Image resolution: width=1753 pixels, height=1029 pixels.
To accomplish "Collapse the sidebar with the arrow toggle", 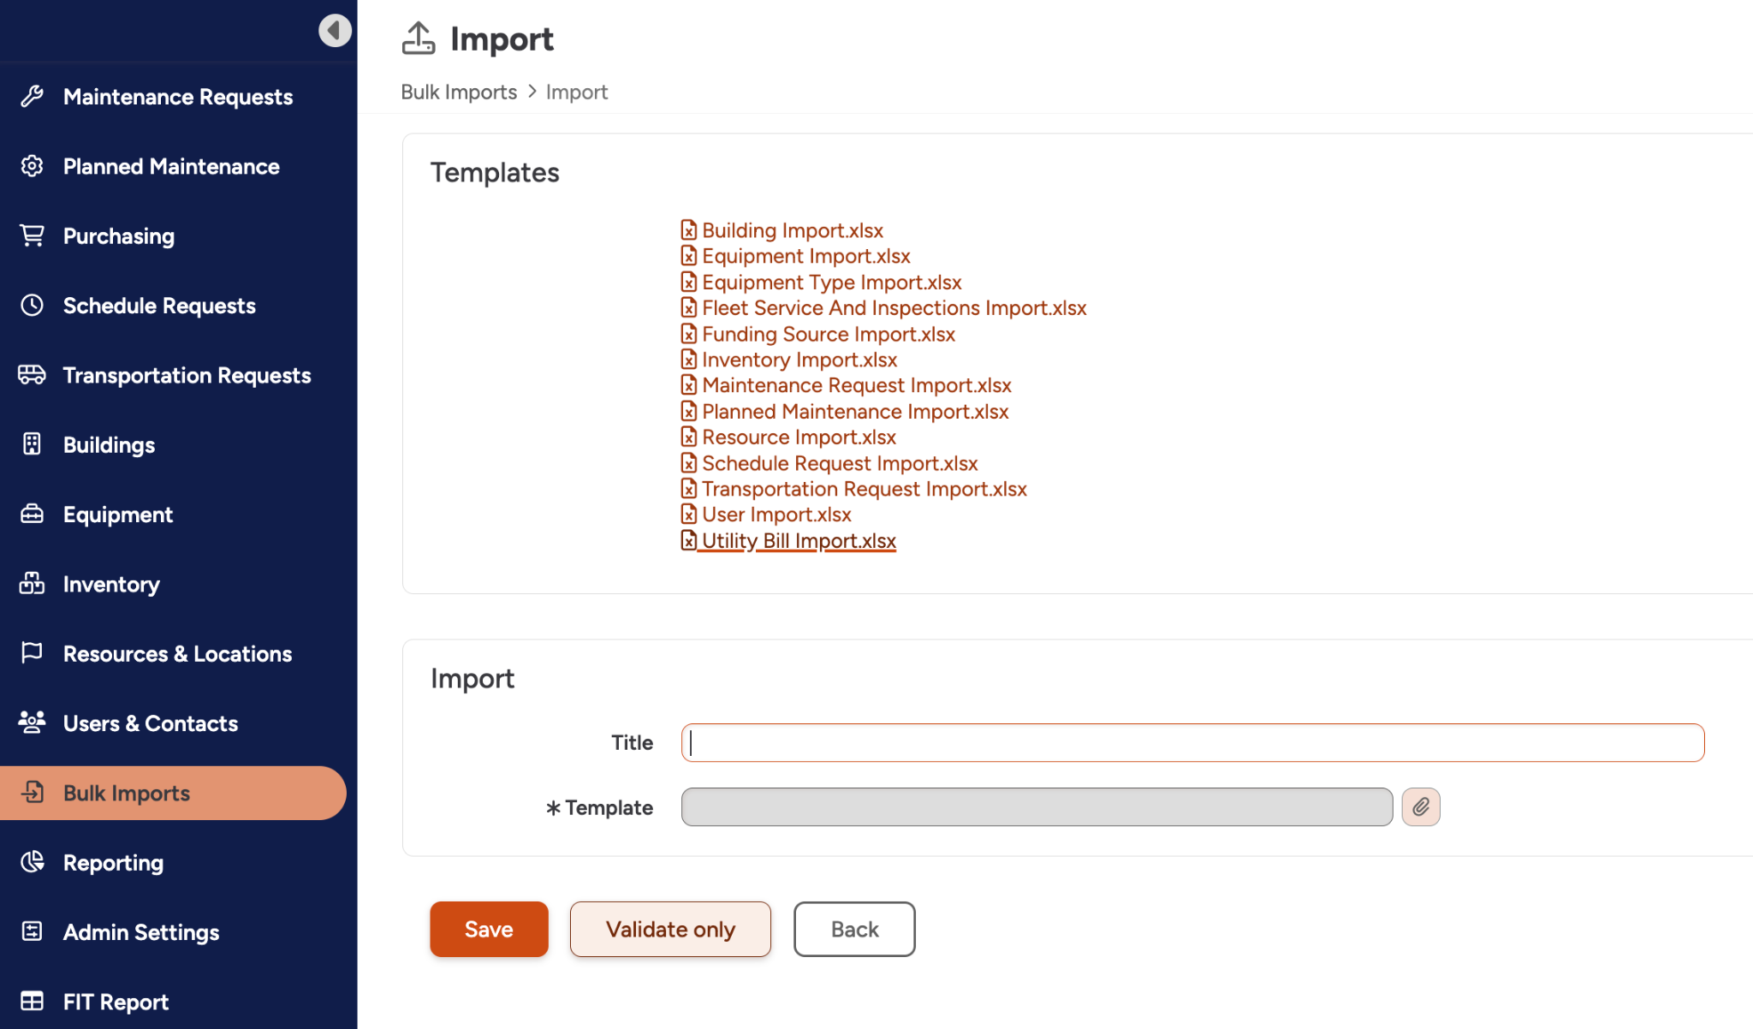I will coord(335,30).
